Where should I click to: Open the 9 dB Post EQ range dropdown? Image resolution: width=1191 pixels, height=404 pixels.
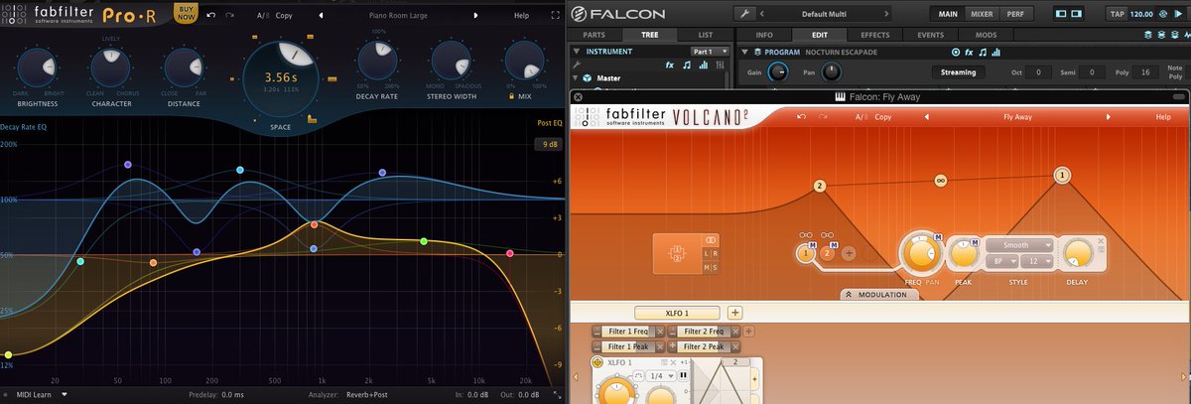click(547, 145)
